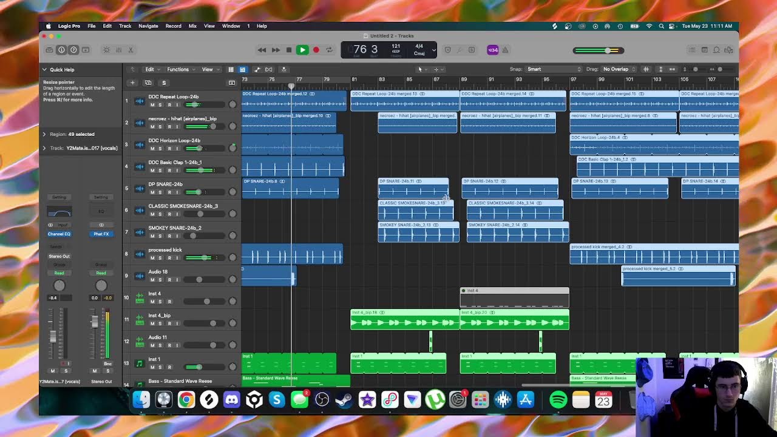Add a new track with plus button
The height and width of the screenshot is (437, 777).
132,83
